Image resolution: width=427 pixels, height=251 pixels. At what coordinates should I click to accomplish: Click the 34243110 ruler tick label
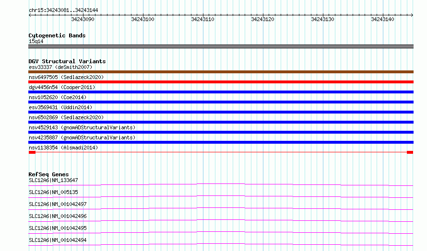(202, 19)
